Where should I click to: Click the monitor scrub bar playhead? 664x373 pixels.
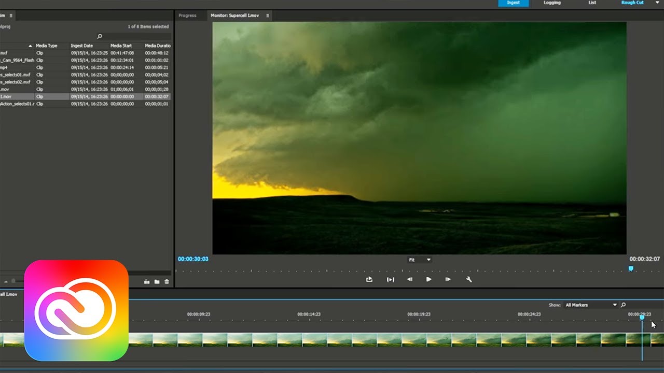tap(631, 268)
